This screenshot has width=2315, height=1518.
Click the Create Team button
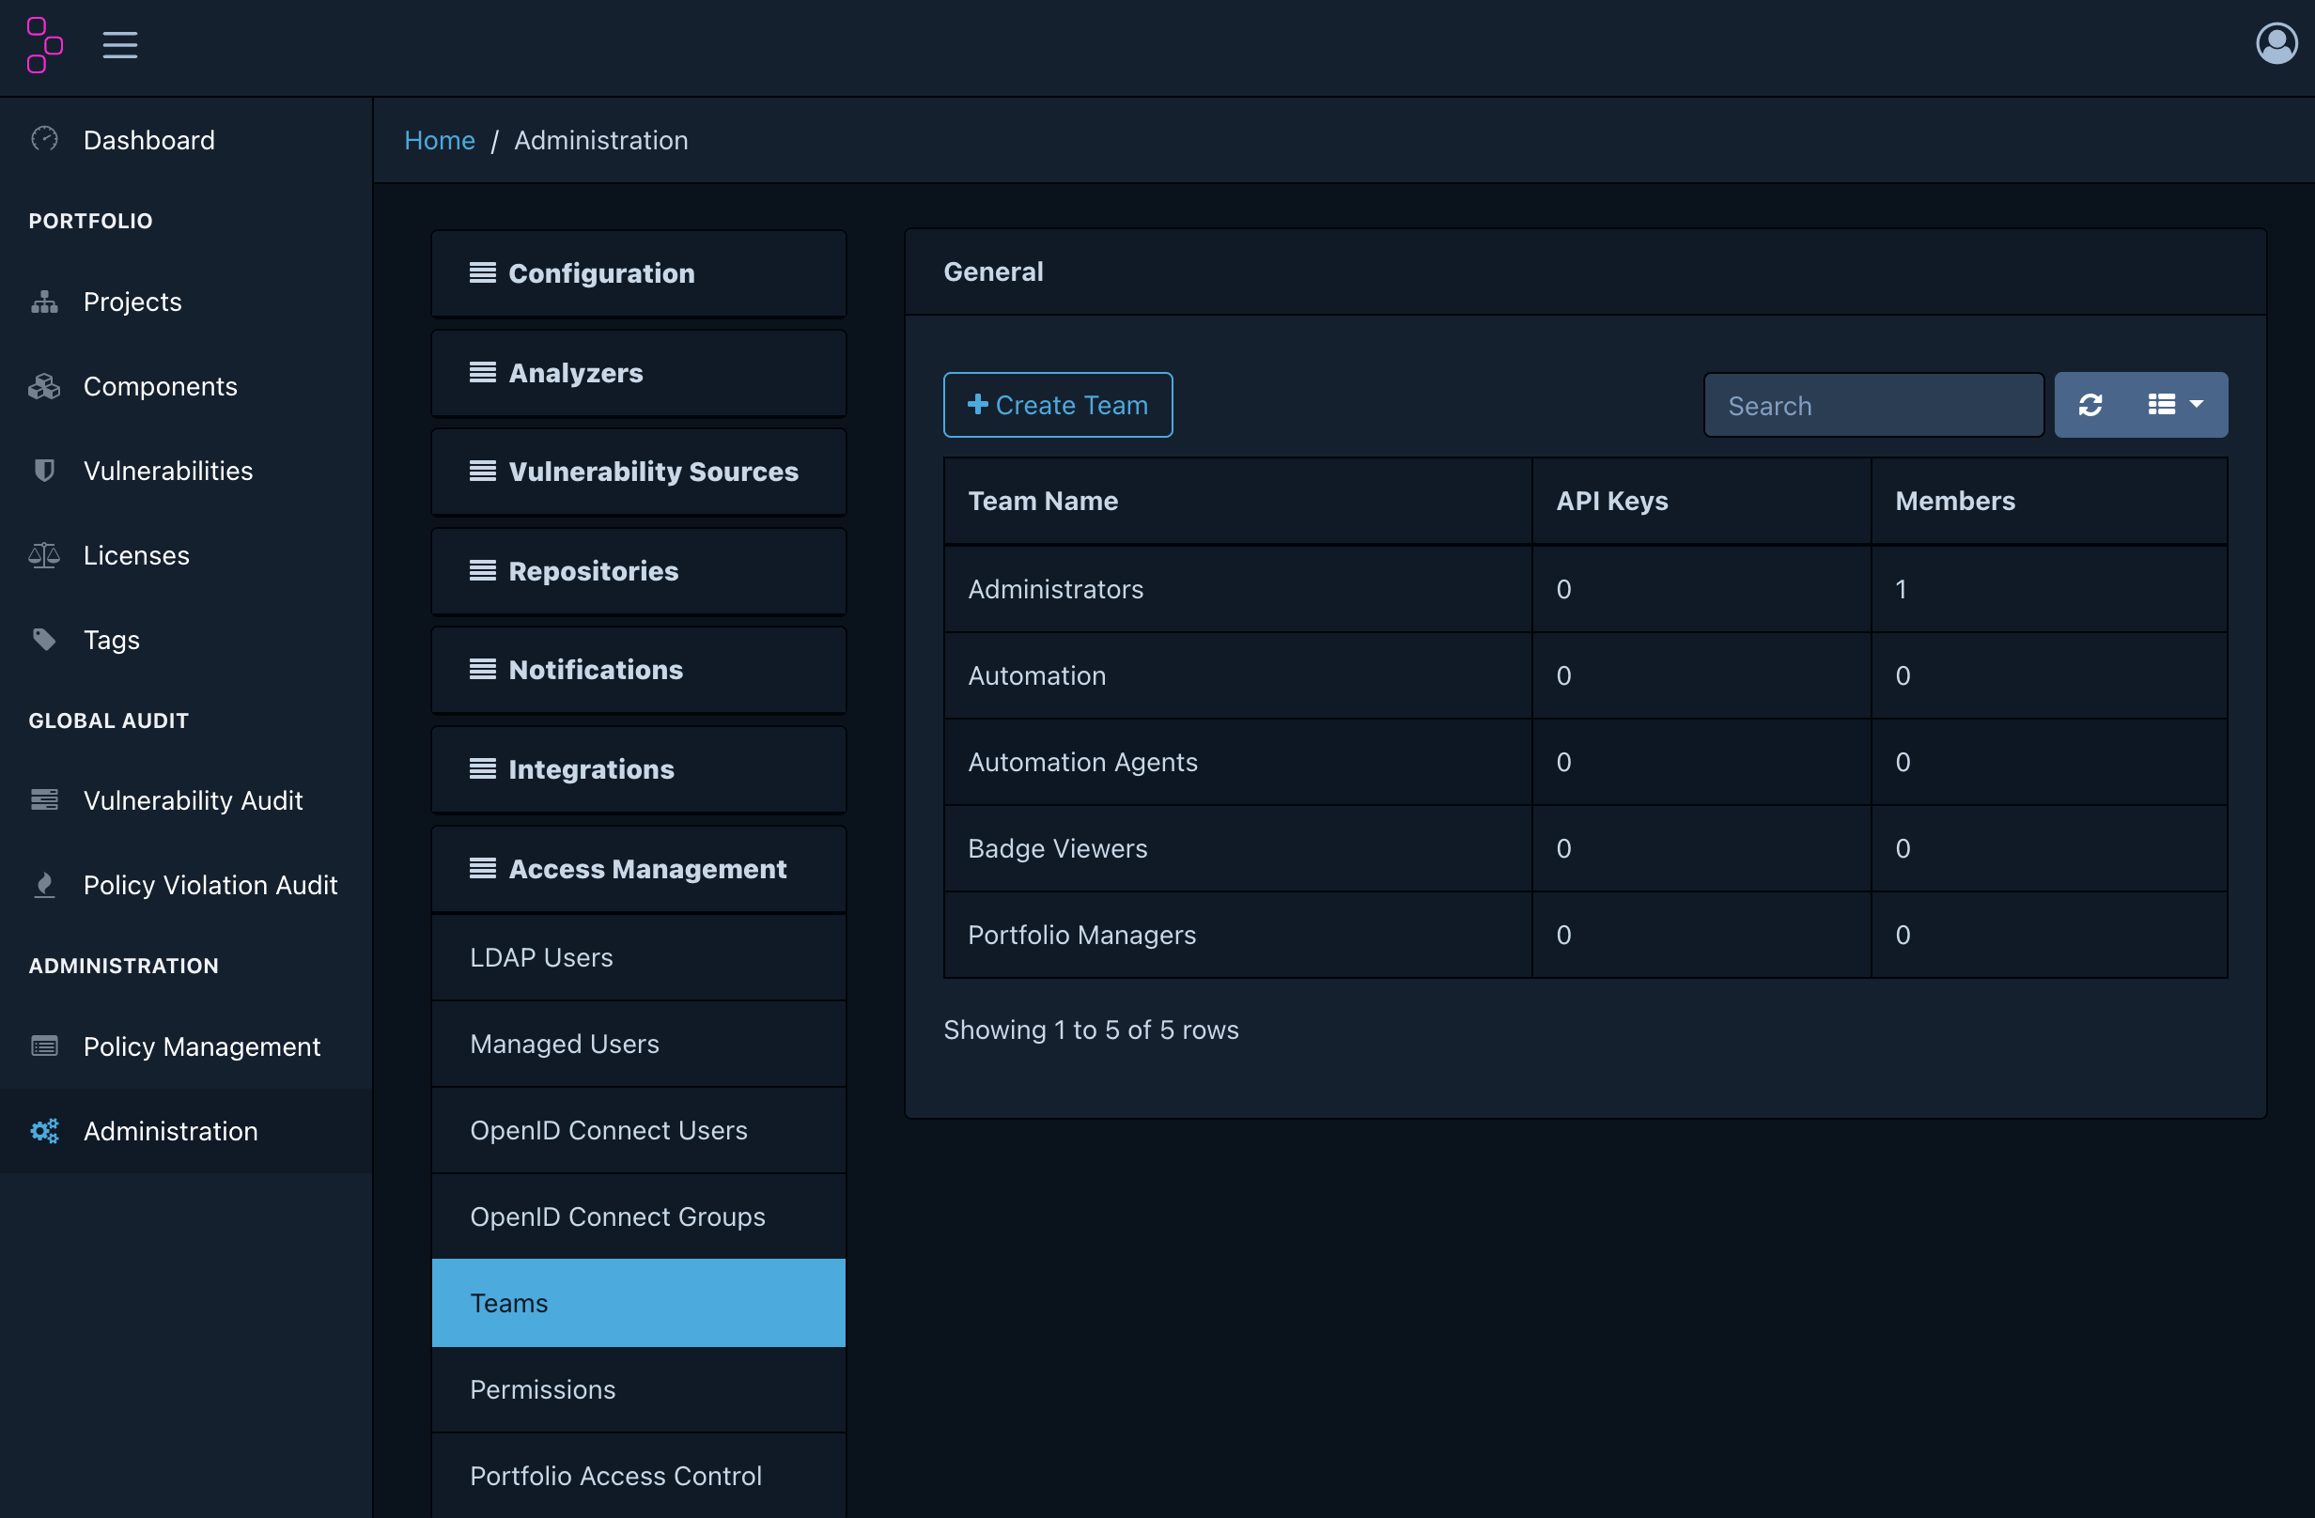pos(1057,405)
